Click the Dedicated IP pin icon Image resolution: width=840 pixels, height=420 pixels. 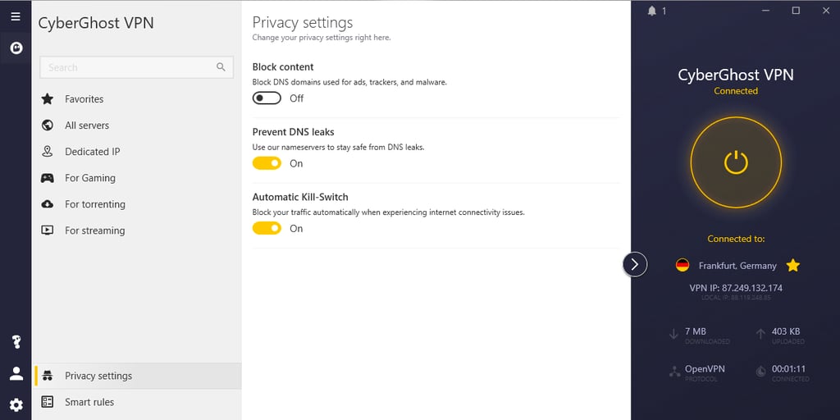pyautogui.click(x=47, y=152)
